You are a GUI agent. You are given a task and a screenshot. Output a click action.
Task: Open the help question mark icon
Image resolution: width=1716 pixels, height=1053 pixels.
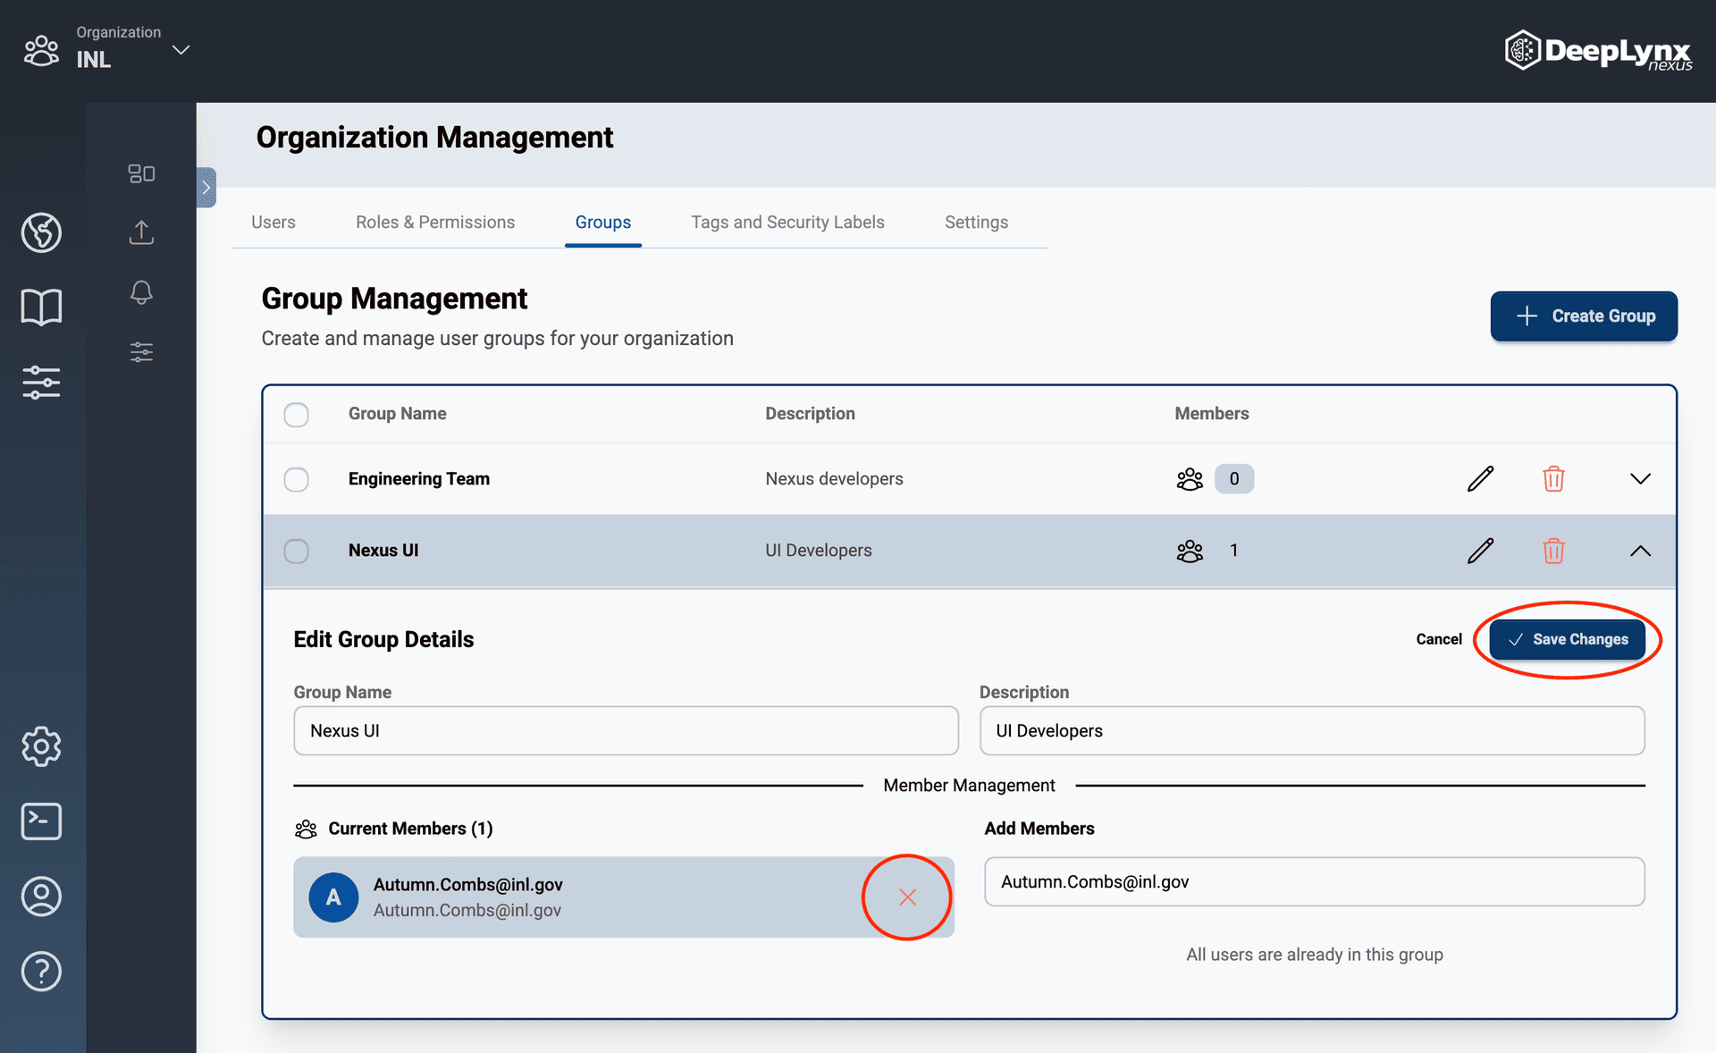click(41, 972)
